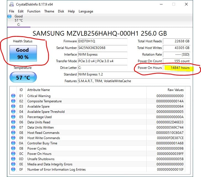Click the Transfer Mode field PCIe 3.0 x4
This screenshot has height=177, width=201.
pos(102,61)
